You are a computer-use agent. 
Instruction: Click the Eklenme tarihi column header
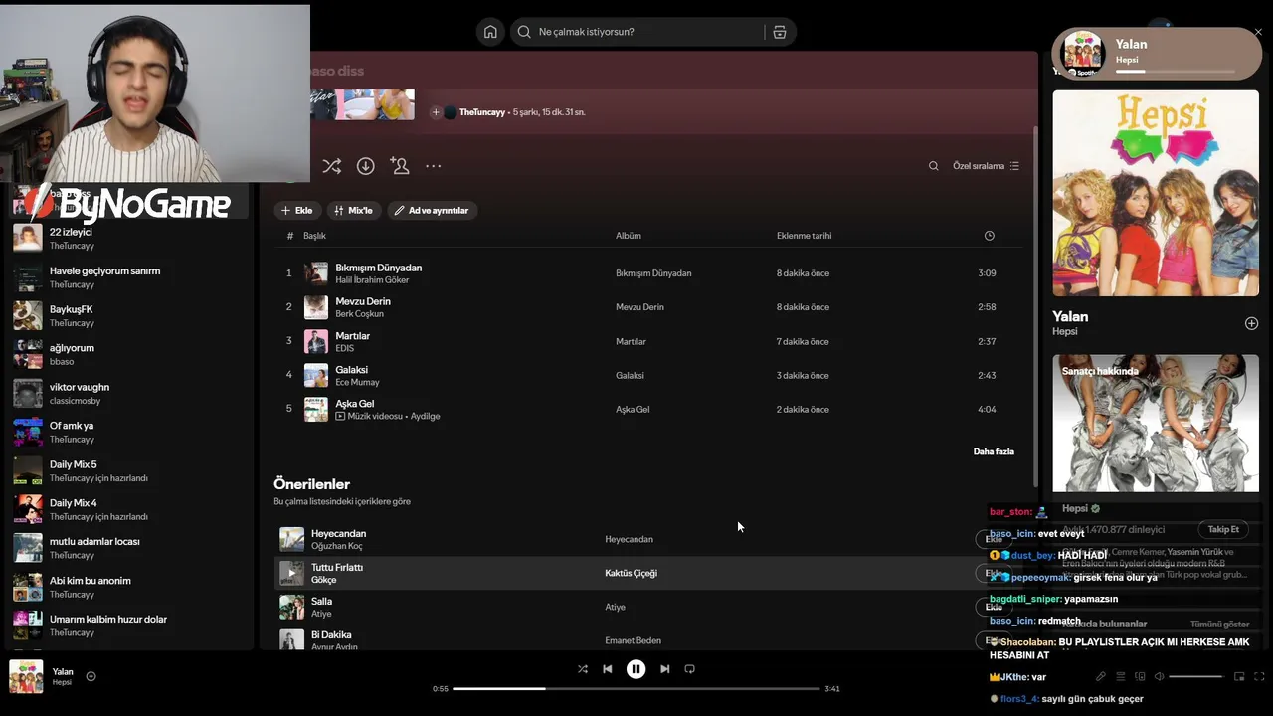(x=804, y=236)
